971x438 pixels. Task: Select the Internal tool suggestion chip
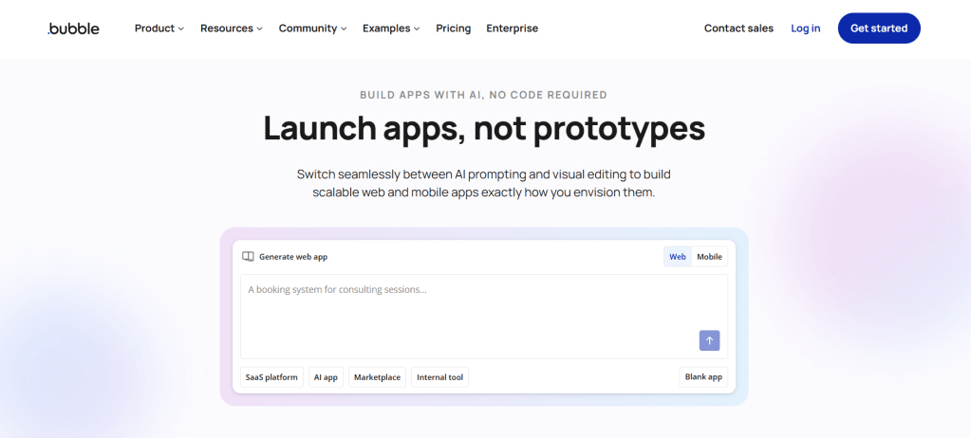pos(440,377)
